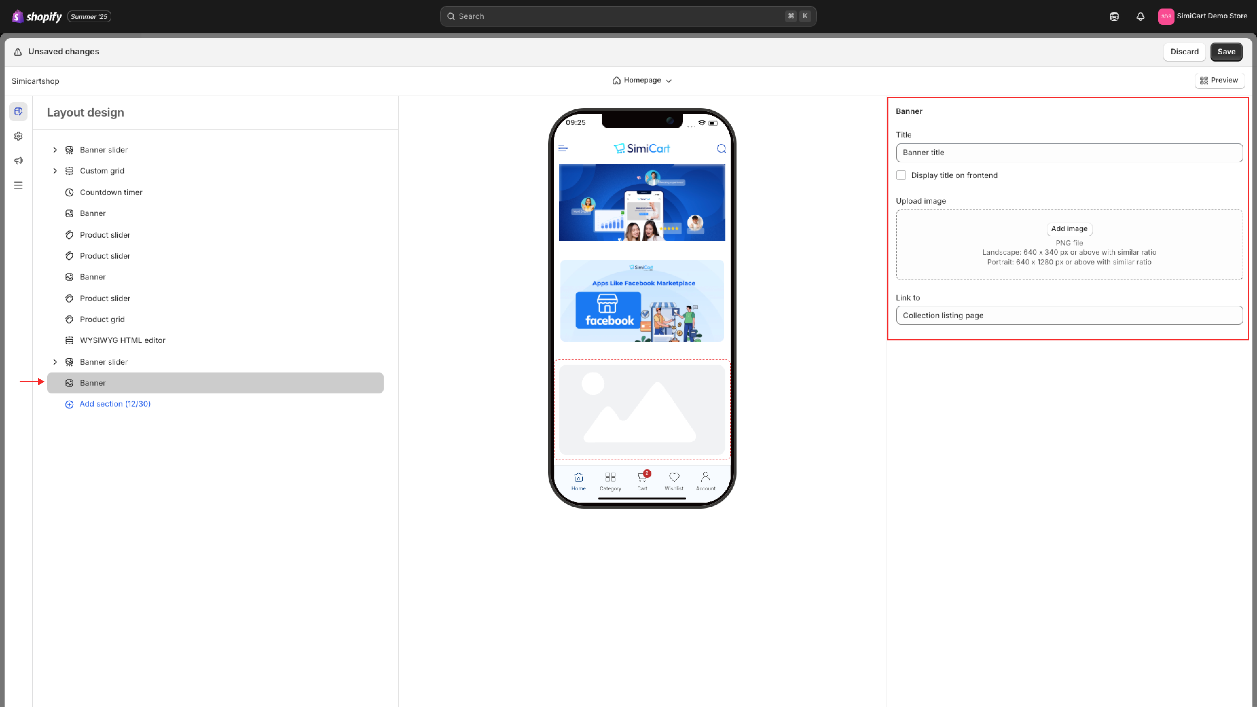This screenshot has height=707, width=1257.
Task: Enable Display title on frontend checkbox
Action: [x=901, y=175]
